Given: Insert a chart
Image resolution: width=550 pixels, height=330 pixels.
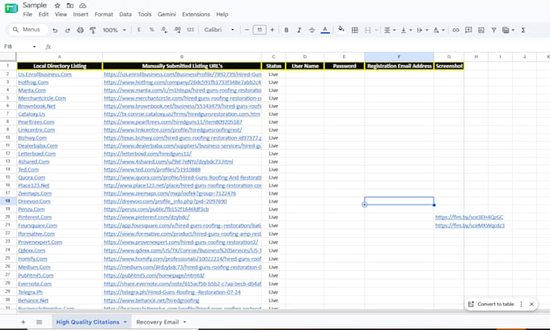Looking at the screenshot, I should click(x=481, y=30).
